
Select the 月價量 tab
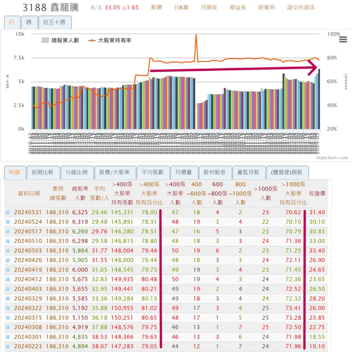click(x=184, y=172)
